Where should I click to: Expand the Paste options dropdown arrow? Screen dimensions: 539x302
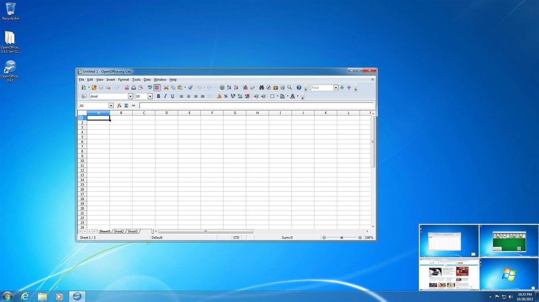point(185,88)
